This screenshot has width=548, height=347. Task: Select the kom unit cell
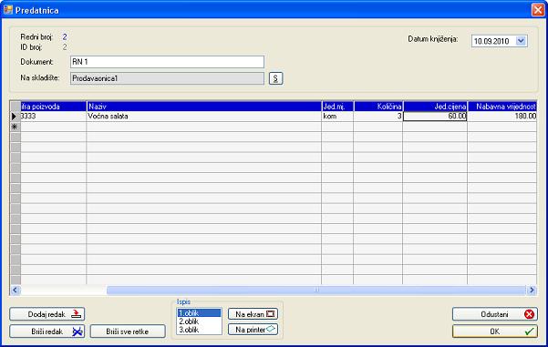click(x=337, y=117)
